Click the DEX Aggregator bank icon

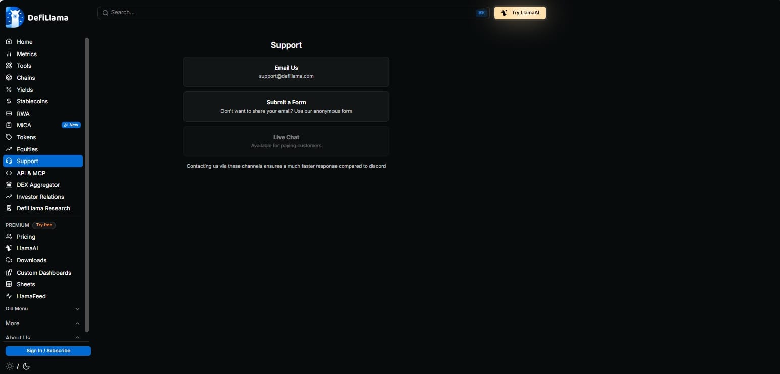9,185
